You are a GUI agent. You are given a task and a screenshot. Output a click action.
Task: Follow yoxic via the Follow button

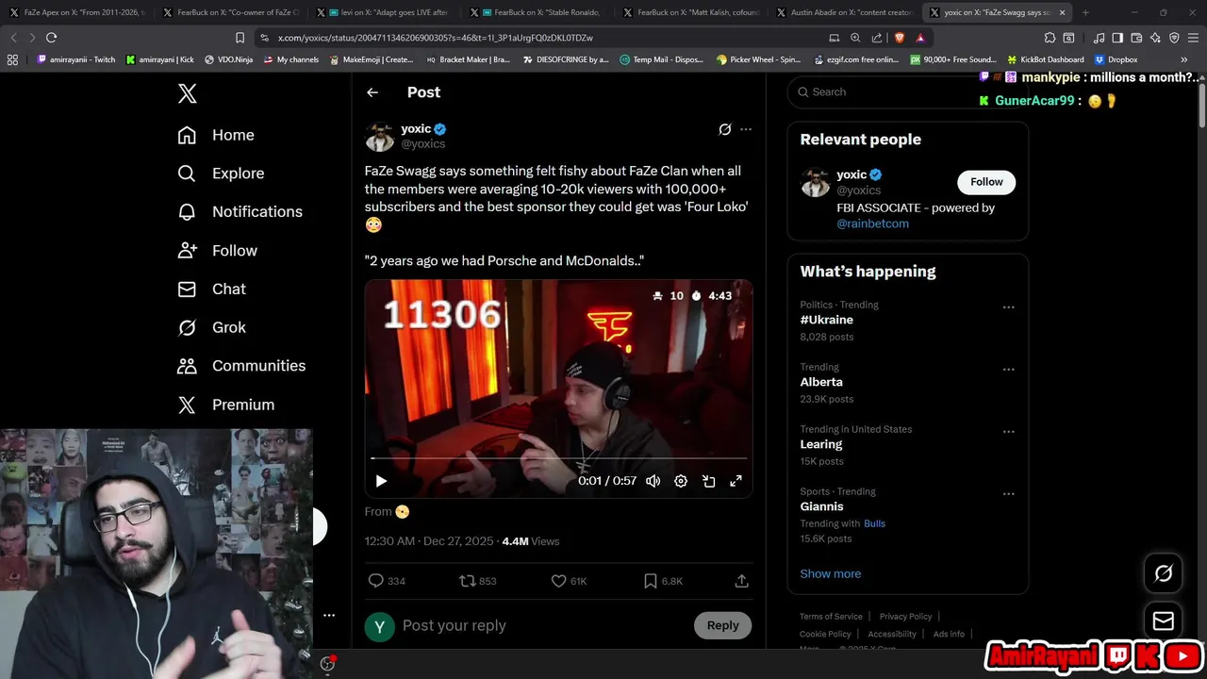pyautogui.click(x=986, y=182)
